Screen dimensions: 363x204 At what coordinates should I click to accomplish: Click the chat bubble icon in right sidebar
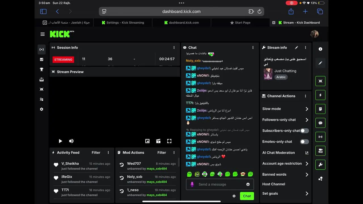point(320,123)
